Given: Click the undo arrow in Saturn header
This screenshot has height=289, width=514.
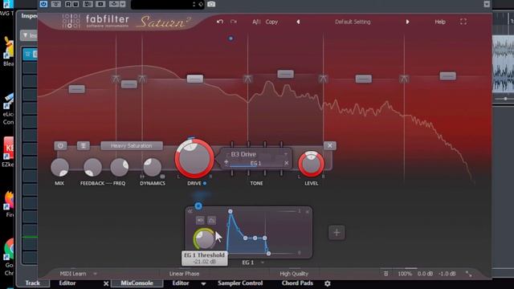Looking at the screenshot, I should click(x=220, y=22).
